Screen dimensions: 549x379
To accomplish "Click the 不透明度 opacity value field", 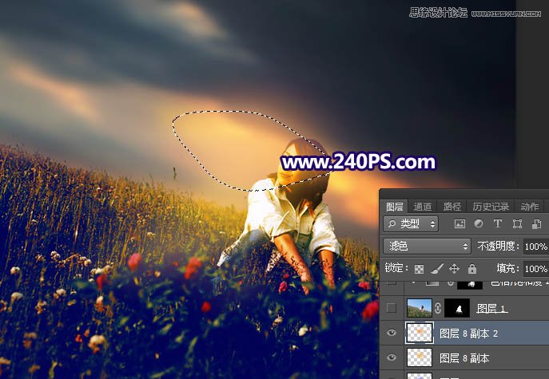I will pos(535,247).
